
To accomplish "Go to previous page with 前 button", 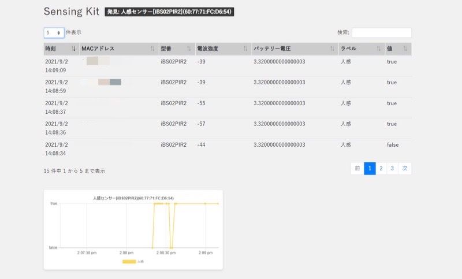I will 357,169.
